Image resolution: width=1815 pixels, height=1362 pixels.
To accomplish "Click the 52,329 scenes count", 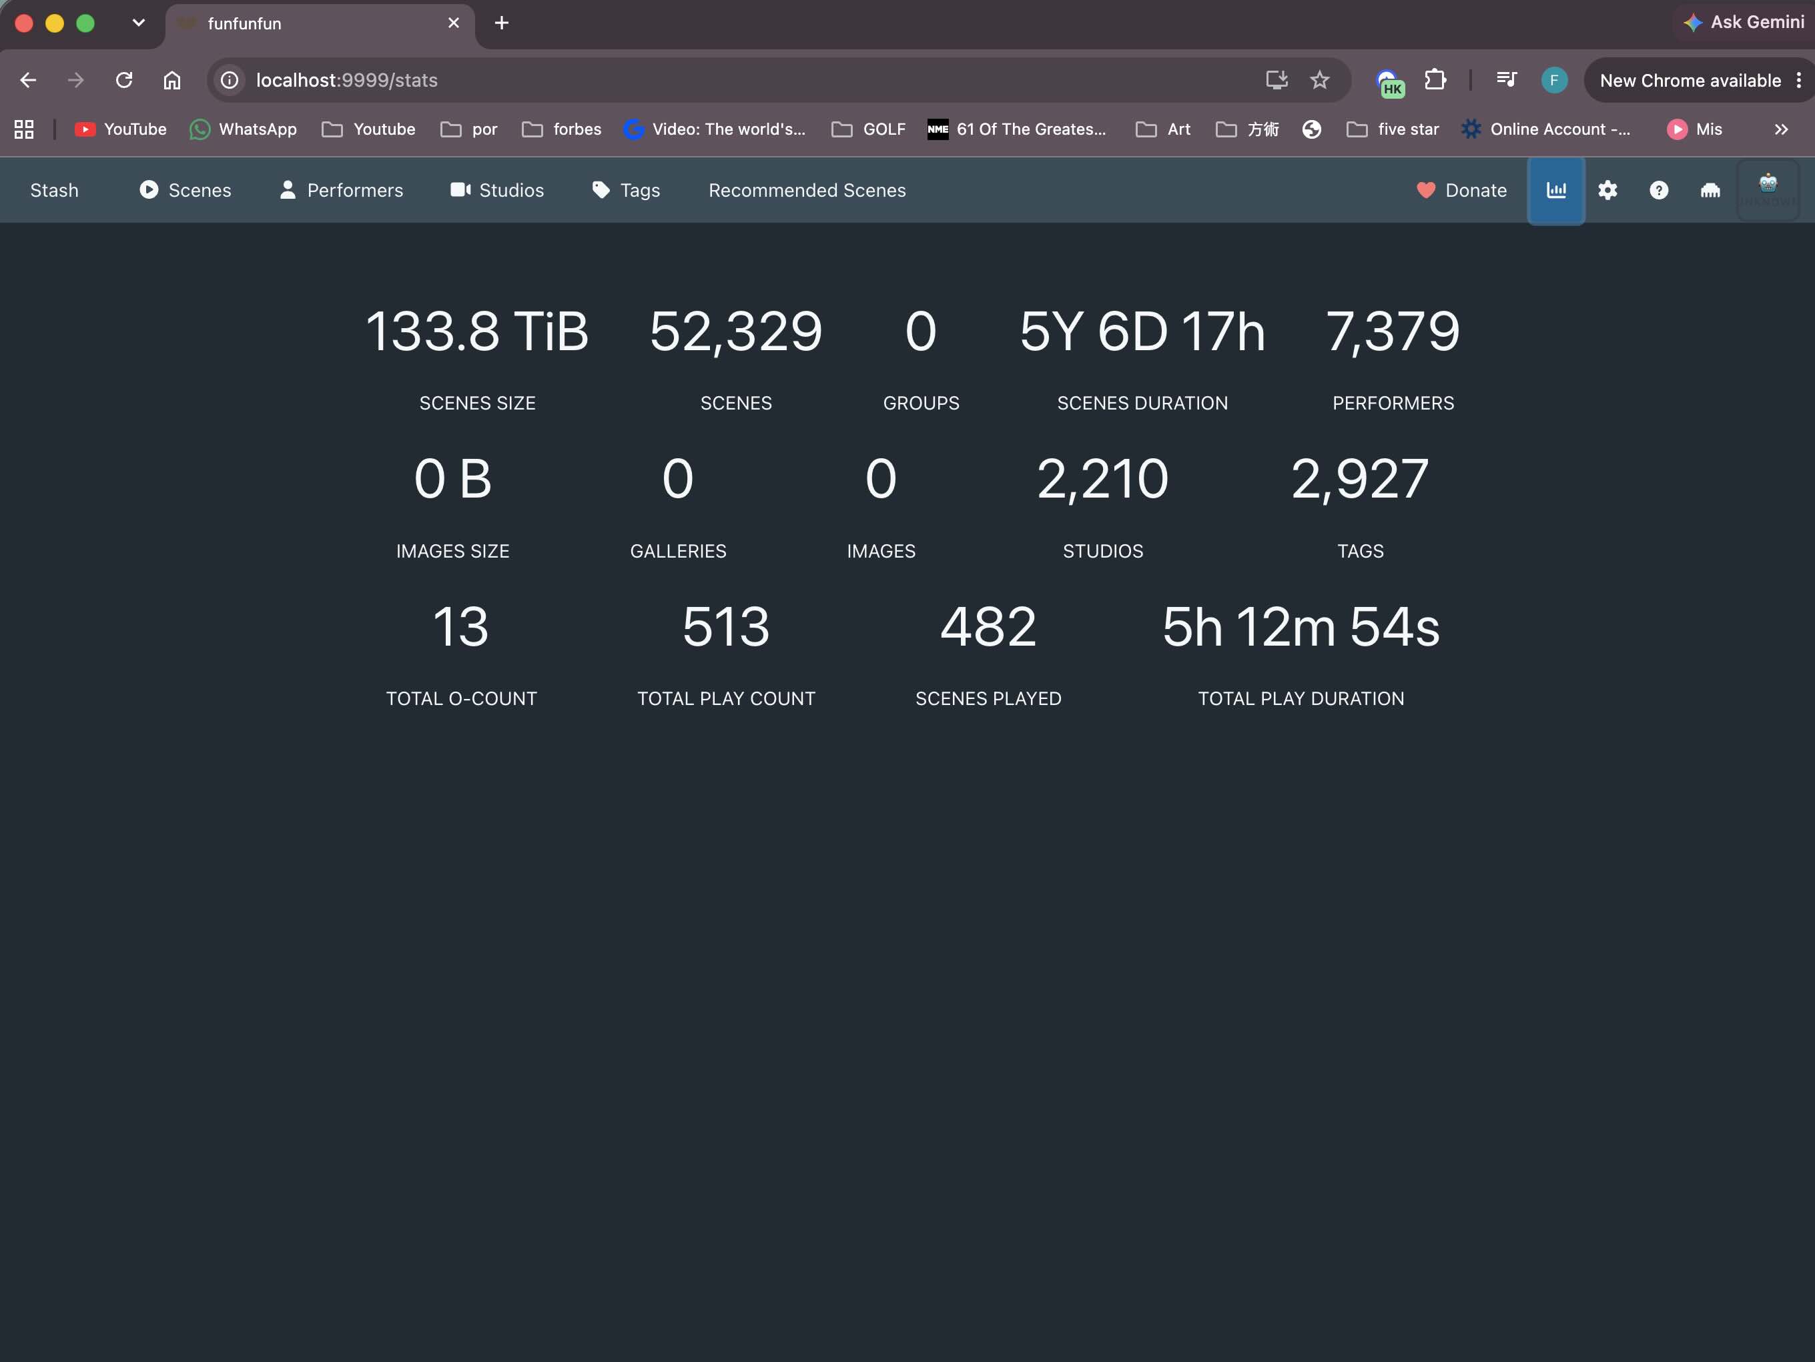I will click(x=736, y=332).
